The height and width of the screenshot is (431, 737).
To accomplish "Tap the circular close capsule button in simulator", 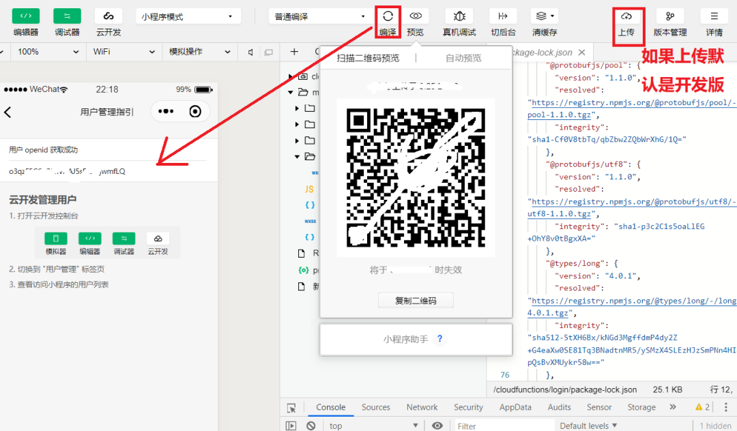I will (x=195, y=111).
